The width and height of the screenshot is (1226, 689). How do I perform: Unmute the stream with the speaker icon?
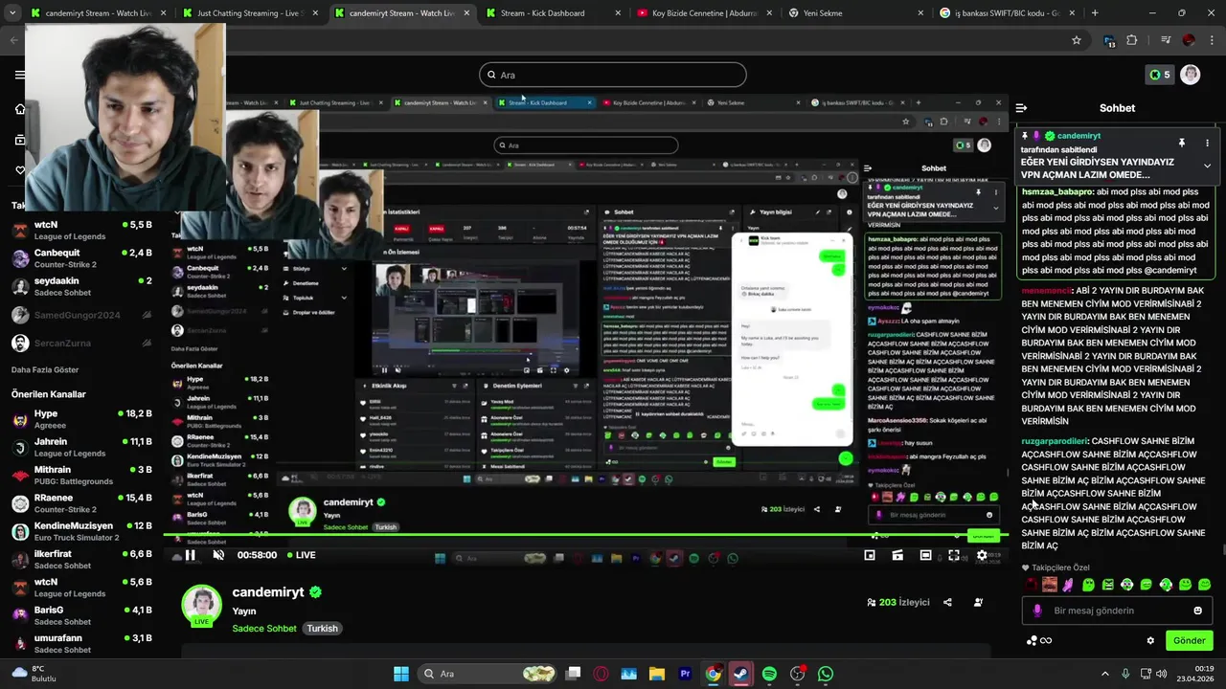tap(218, 555)
